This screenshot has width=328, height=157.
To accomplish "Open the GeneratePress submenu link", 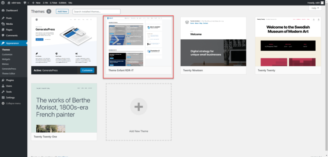I will coord(9,69).
